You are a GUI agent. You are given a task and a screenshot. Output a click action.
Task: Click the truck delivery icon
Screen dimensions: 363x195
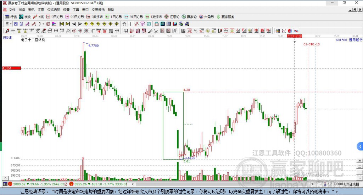(x=187, y=24)
